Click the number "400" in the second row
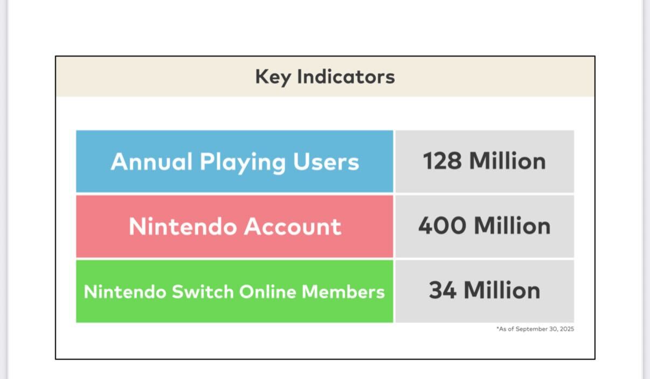 tap(441, 226)
